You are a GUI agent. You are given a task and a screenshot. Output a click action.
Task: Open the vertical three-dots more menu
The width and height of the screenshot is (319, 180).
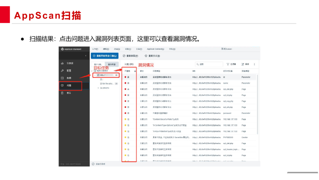(x=254, y=64)
